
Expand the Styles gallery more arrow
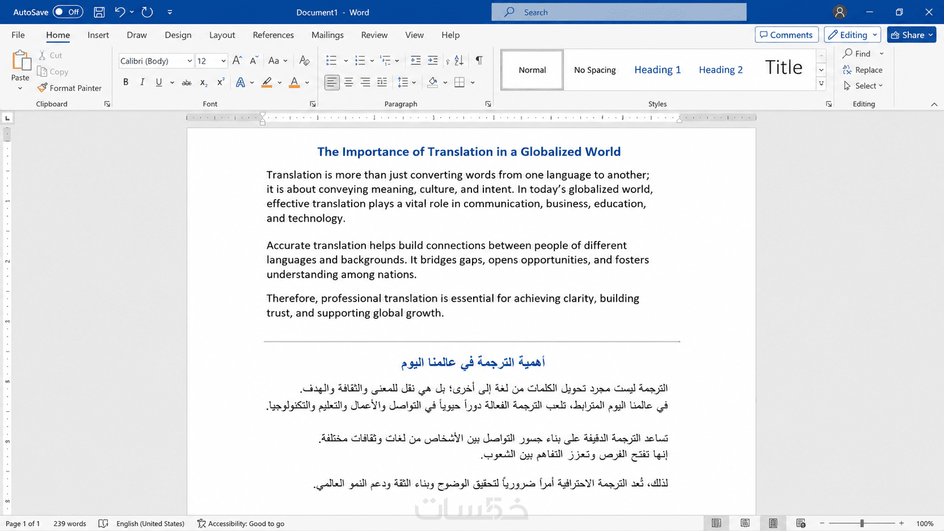coord(821,84)
